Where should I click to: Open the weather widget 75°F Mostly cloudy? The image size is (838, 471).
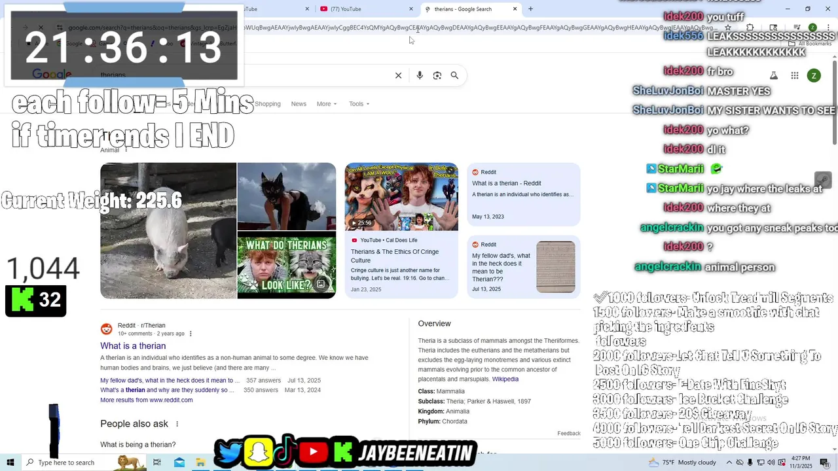click(681, 462)
